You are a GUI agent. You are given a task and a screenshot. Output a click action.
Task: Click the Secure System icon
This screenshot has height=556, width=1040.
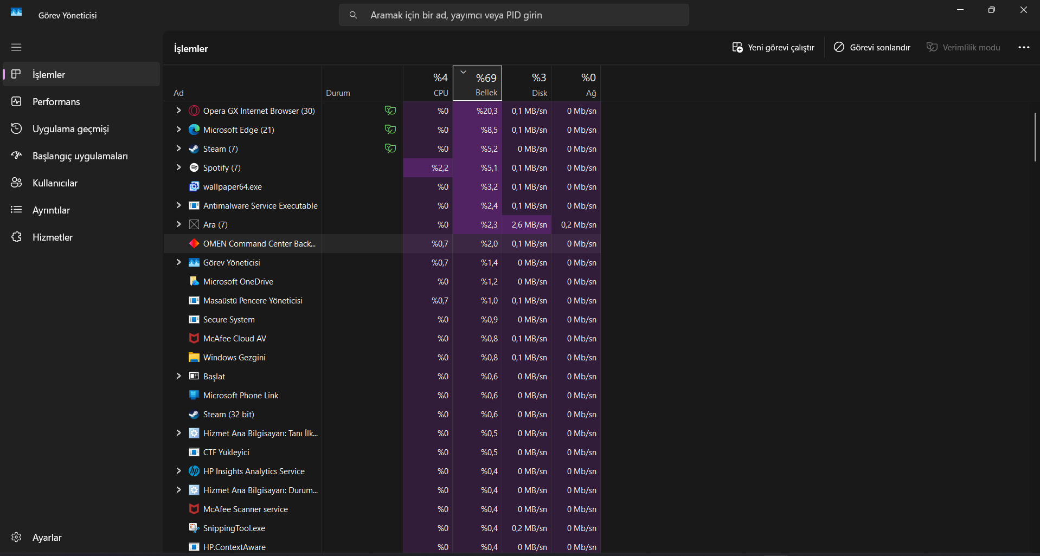(x=194, y=319)
